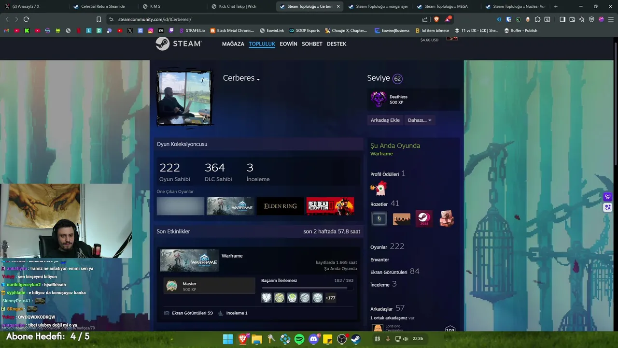Image resolution: width=618 pixels, height=348 pixels.
Task: Open the MAĞAZA menu
Action: [x=233, y=44]
